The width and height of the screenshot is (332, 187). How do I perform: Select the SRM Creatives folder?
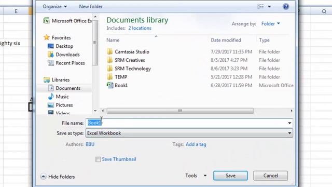pyautogui.click(x=126, y=60)
